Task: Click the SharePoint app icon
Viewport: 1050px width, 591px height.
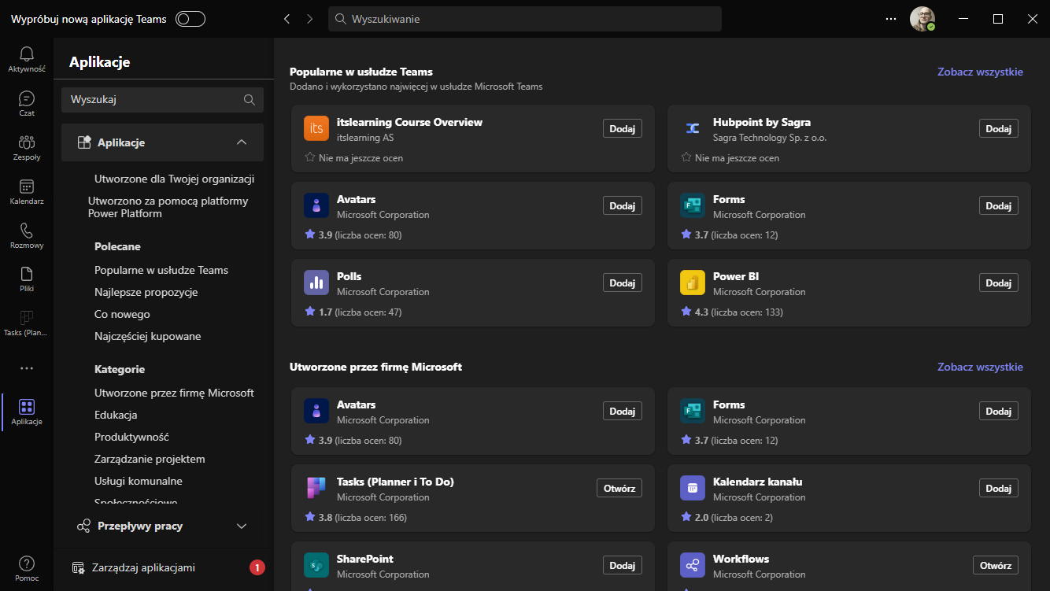Action: tap(316, 565)
